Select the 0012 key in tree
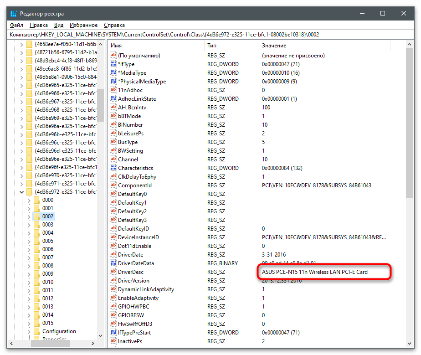Image resolution: width=421 pixels, height=355 pixels. (48, 298)
